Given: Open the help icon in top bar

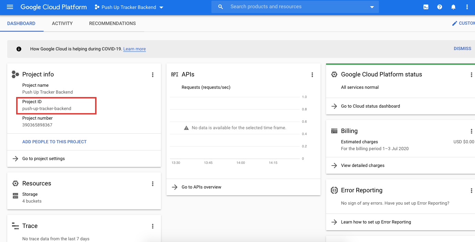Looking at the screenshot, I should click(x=440, y=7).
